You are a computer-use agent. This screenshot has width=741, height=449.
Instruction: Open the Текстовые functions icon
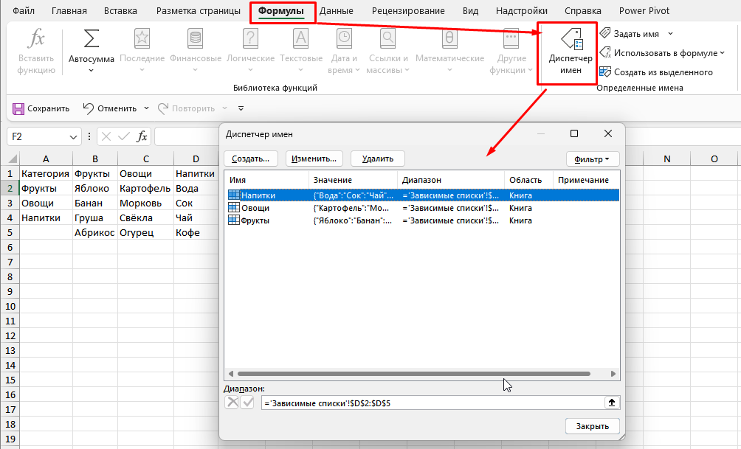(301, 40)
